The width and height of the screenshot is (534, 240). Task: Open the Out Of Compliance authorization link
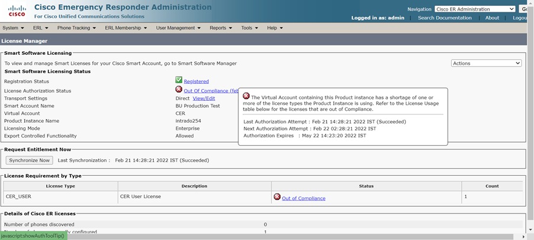click(211, 91)
